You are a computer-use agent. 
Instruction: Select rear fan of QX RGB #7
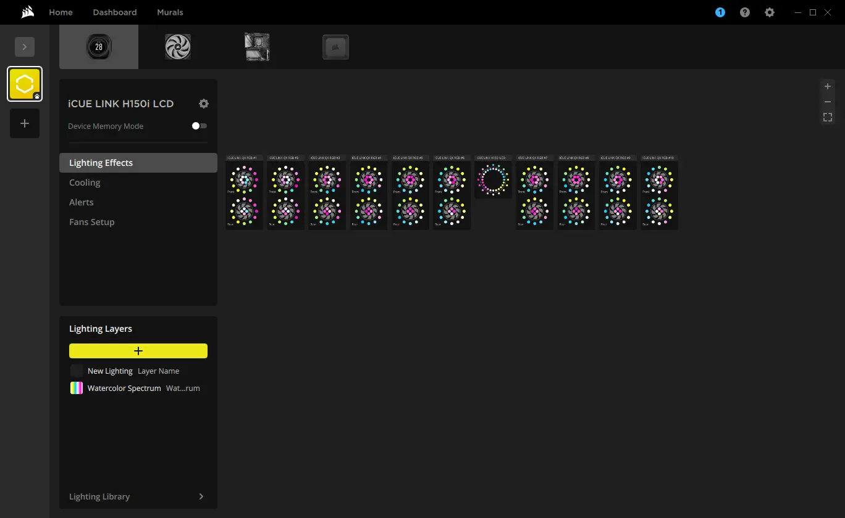(535, 212)
